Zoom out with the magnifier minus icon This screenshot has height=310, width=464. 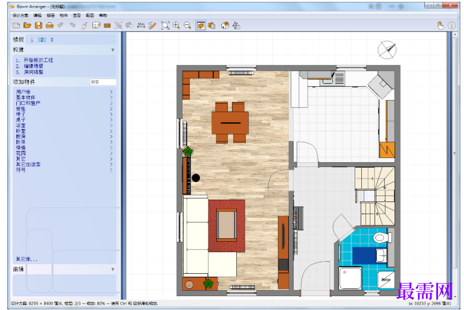pos(187,26)
